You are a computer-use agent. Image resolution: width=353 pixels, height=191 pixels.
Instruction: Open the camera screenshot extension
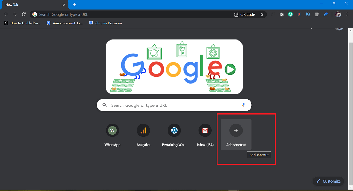(282, 14)
